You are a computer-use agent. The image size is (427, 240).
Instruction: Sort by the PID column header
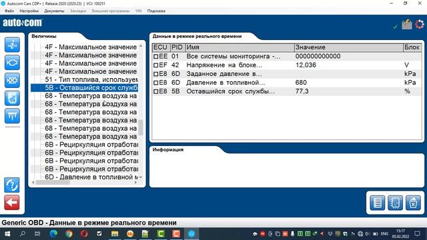(177, 47)
